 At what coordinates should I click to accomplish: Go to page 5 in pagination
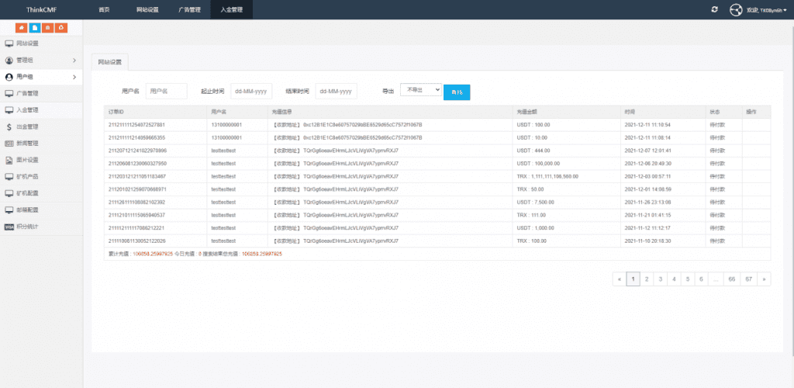pyautogui.click(x=688, y=279)
